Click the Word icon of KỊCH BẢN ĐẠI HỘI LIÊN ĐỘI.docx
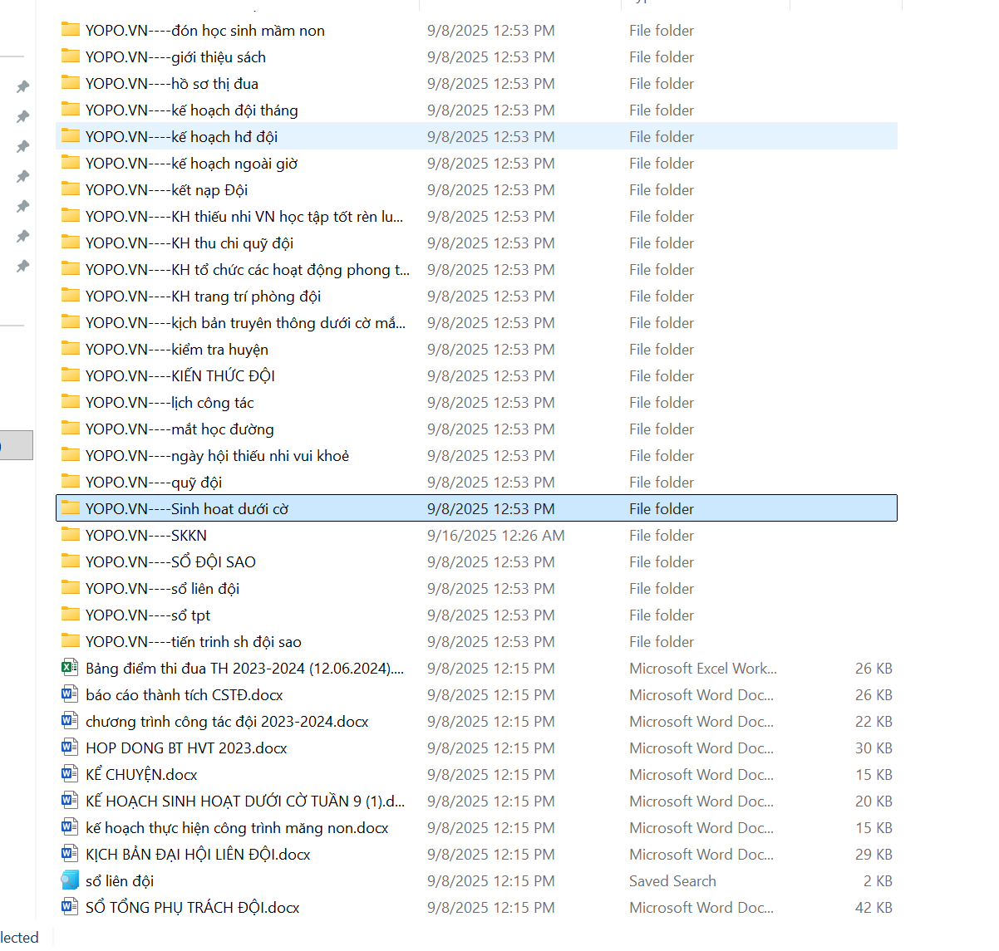This screenshot has width=999, height=951. coord(70,854)
